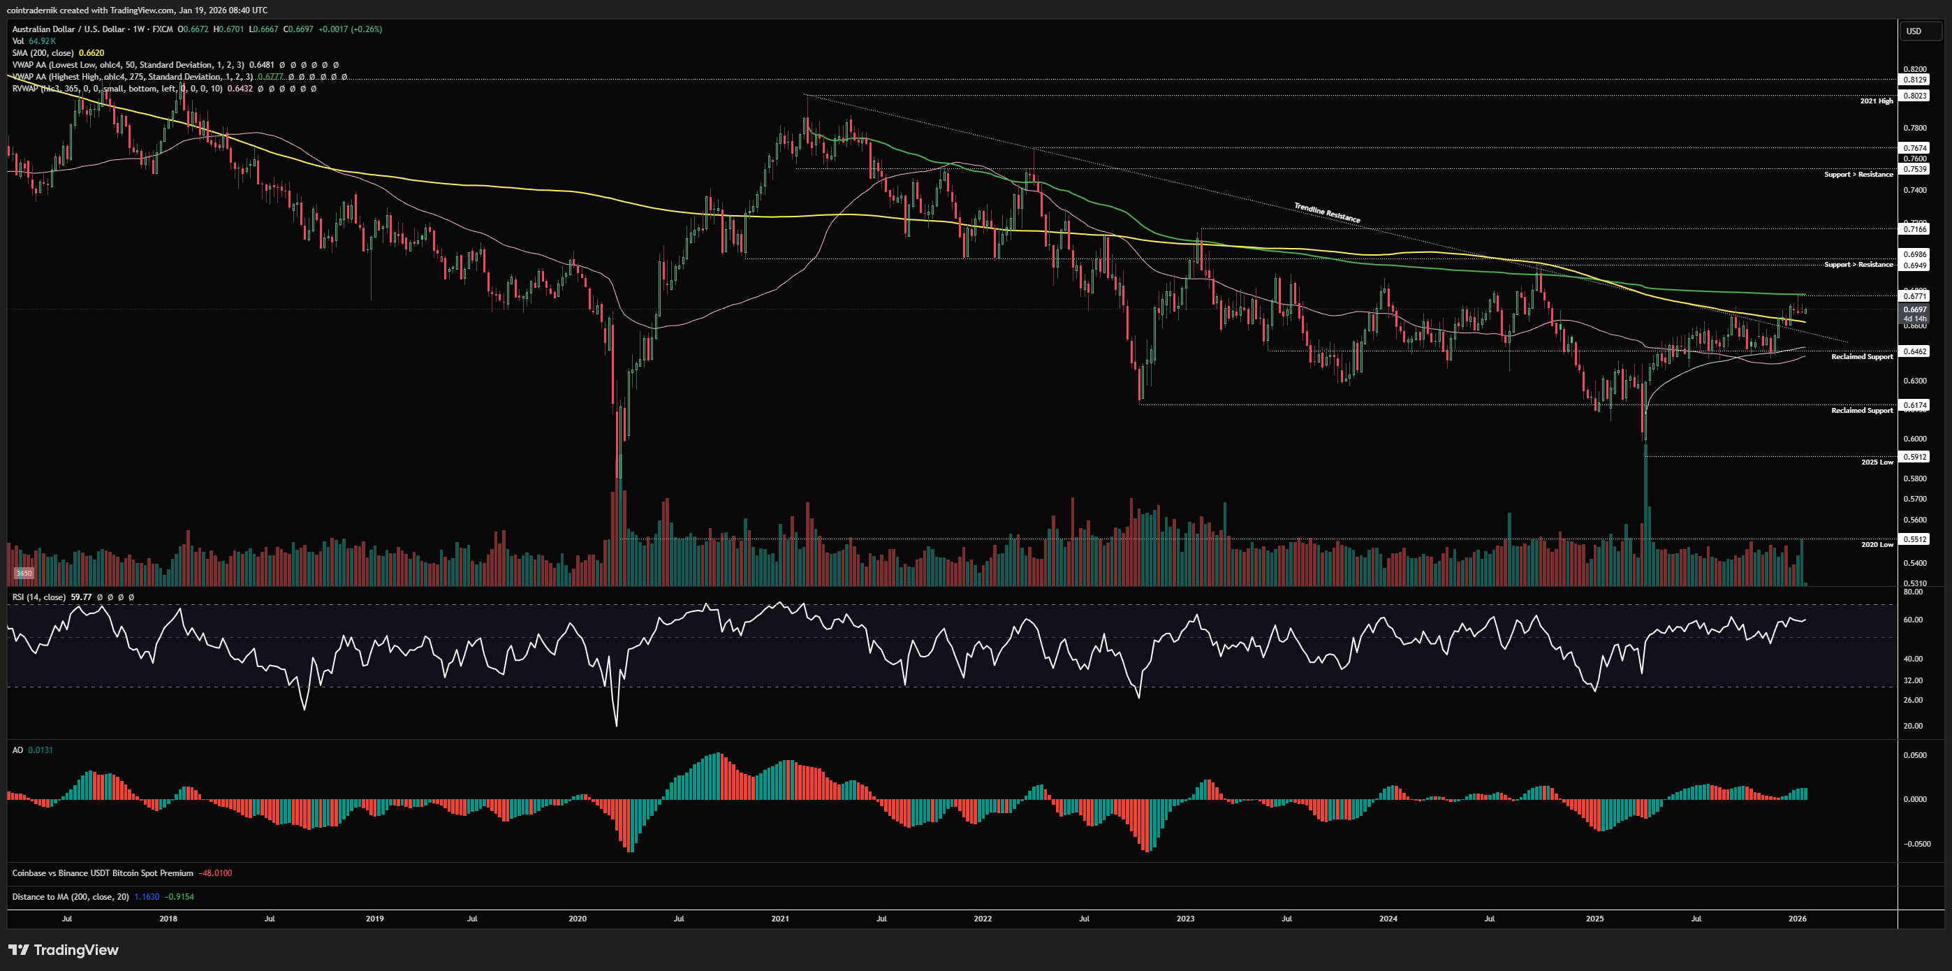The image size is (1952, 971).
Task: Click the Australian Dollar / U.S. Dollar symbol title
Action: point(68,29)
